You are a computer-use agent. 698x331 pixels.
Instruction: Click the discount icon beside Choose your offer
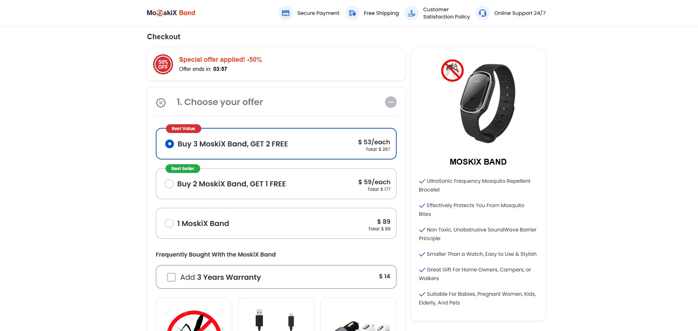tap(161, 103)
